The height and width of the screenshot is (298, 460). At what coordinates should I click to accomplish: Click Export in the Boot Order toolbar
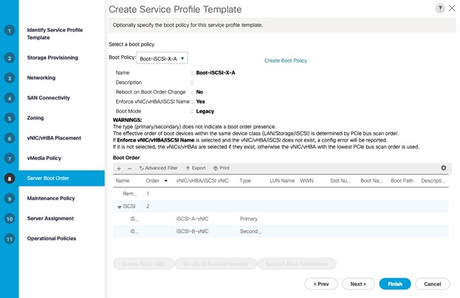point(196,168)
